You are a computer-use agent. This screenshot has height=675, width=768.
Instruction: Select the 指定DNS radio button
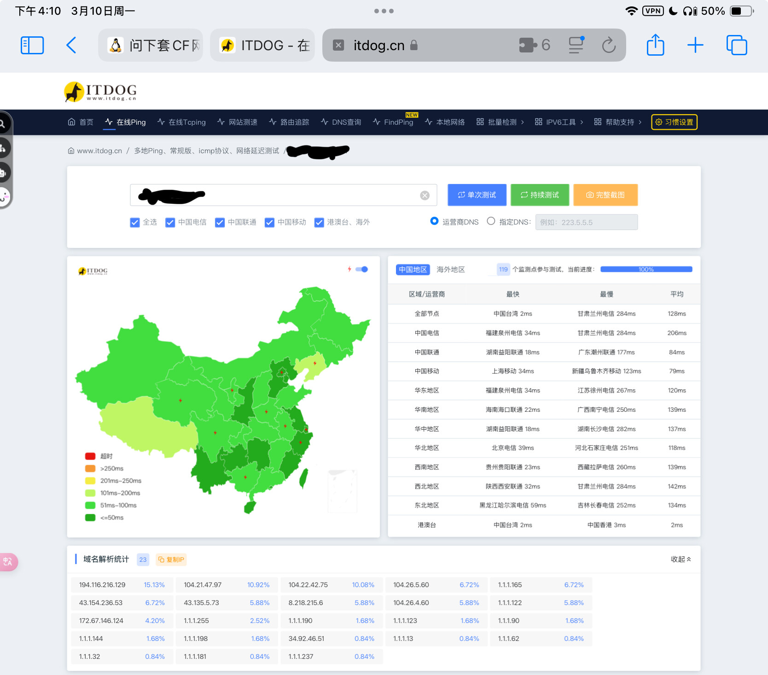491,221
